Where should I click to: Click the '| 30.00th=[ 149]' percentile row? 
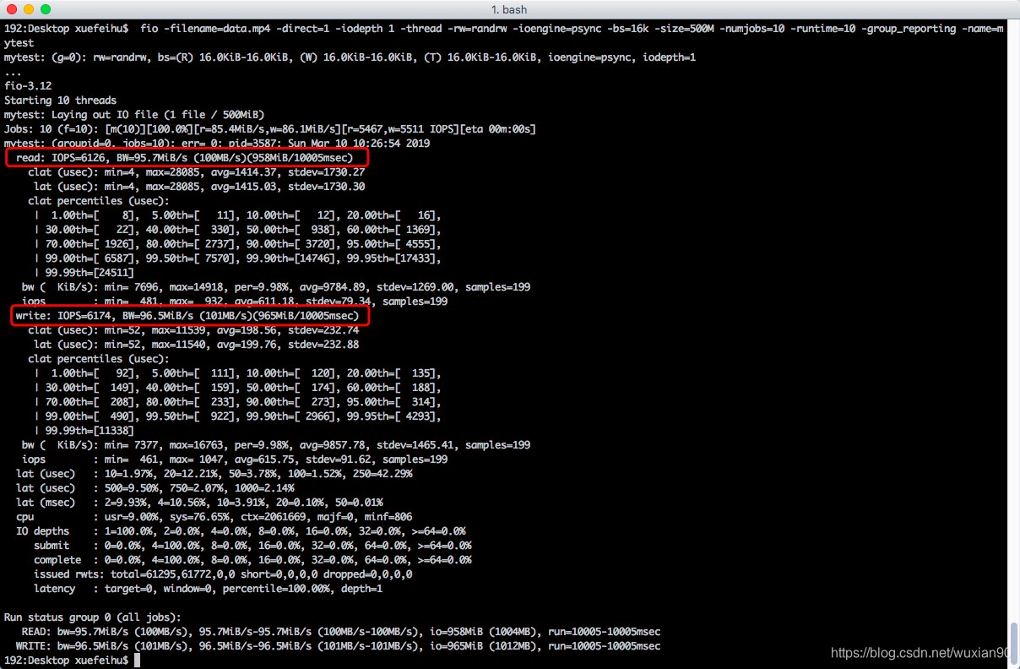pyautogui.click(x=237, y=388)
